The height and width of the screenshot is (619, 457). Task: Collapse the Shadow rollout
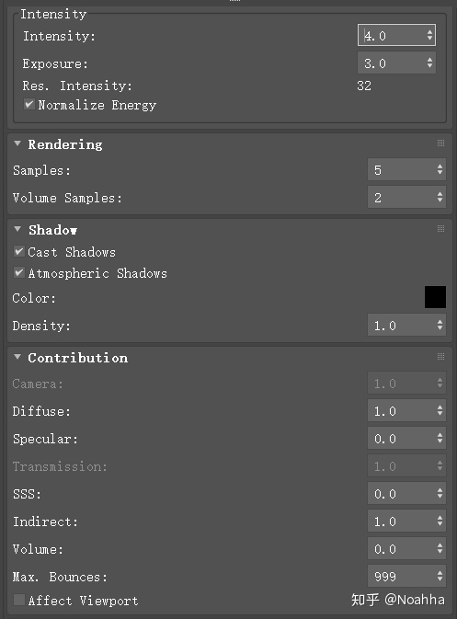17,229
